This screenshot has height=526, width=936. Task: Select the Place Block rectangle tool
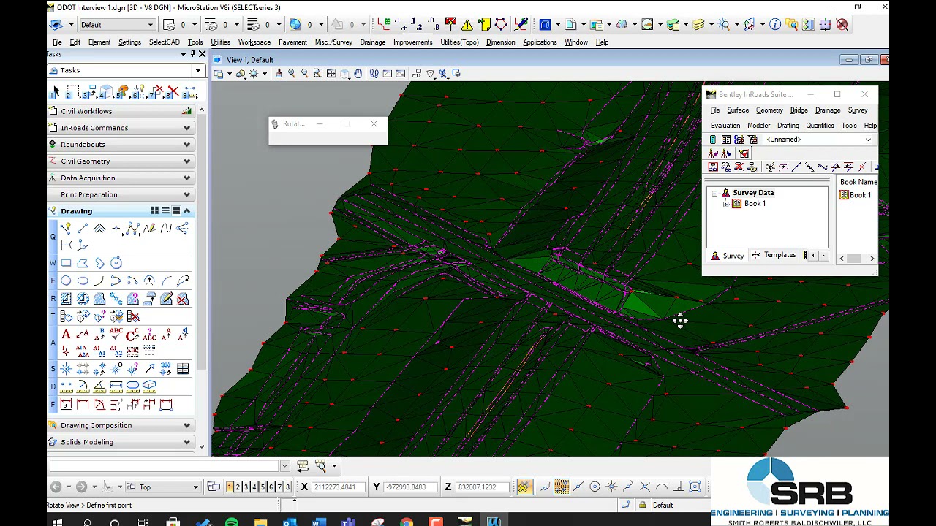pos(66,263)
